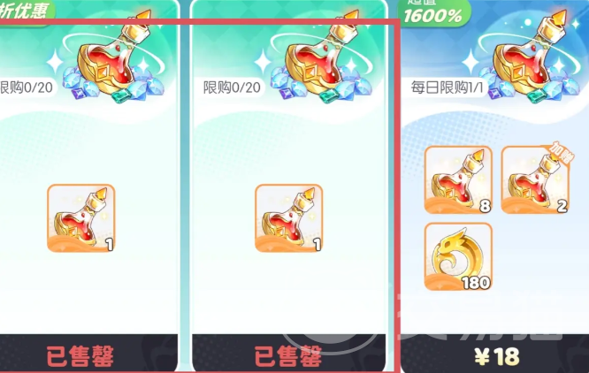Screen dimensions: 589x373
Task: Select the bonus potion icon with quantity 2
Action: point(535,179)
